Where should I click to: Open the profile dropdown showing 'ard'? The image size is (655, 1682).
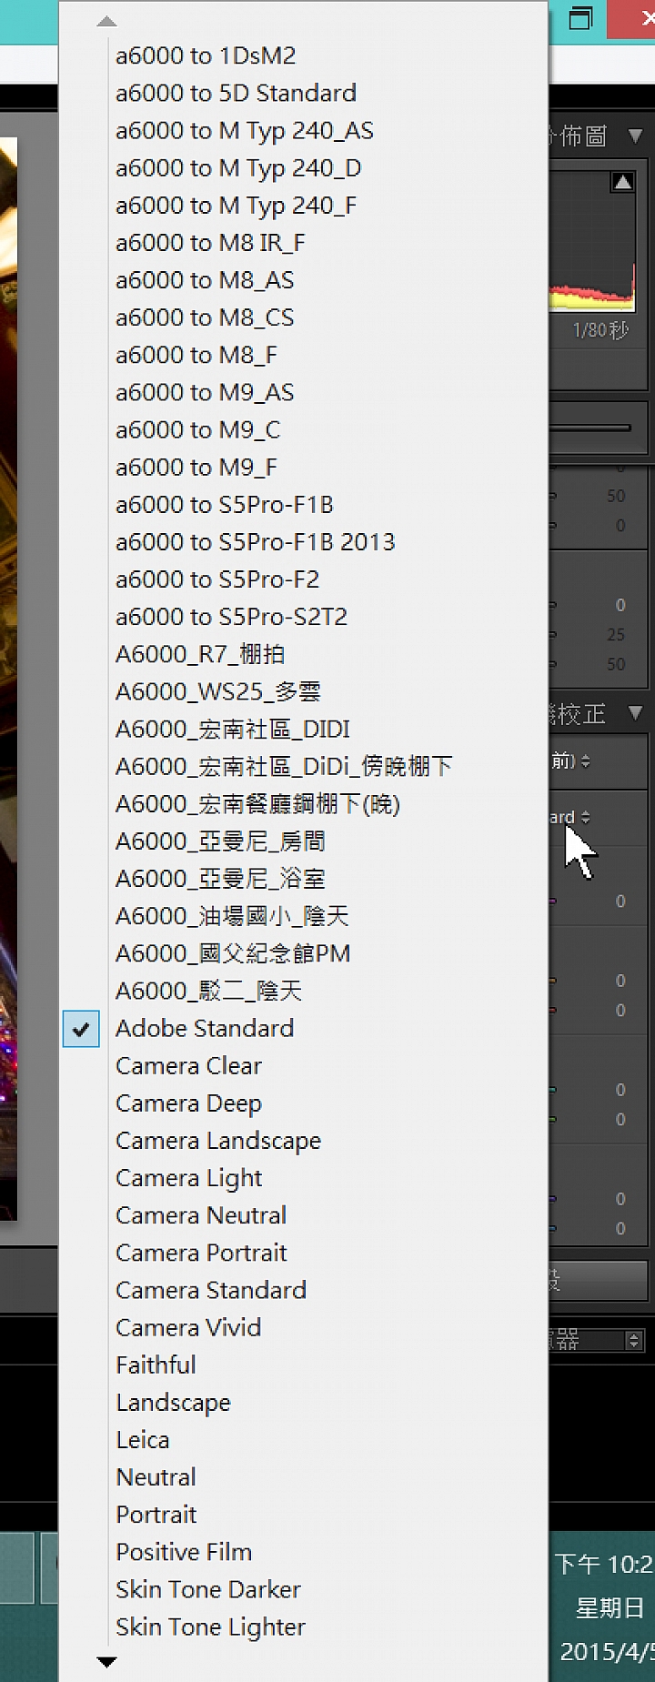click(x=570, y=817)
